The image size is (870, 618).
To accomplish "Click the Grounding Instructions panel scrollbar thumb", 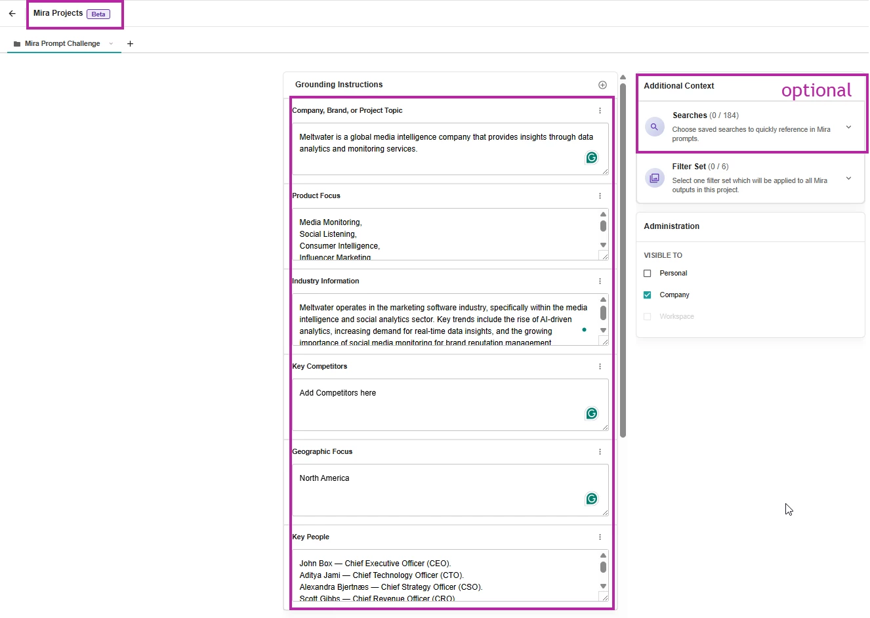I will [x=623, y=260].
